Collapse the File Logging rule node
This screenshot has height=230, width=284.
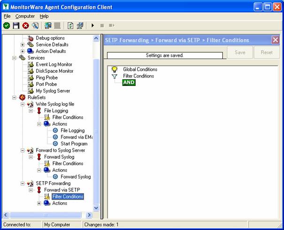31,111
